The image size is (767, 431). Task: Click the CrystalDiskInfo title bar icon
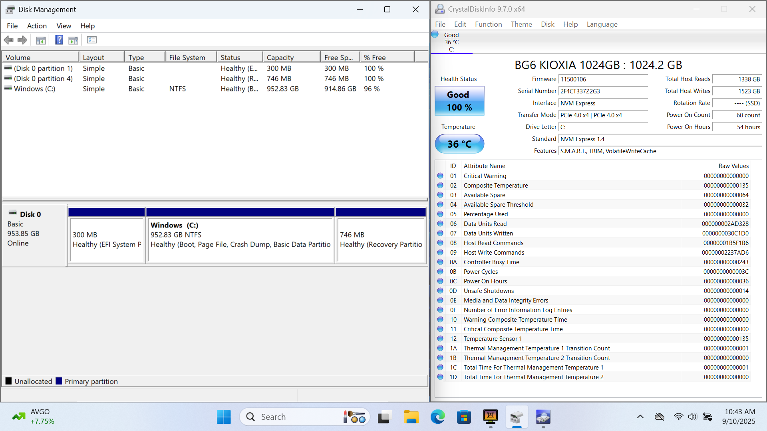[x=439, y=9]
